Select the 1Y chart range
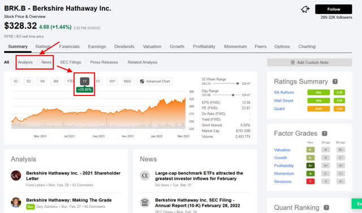 85,81
